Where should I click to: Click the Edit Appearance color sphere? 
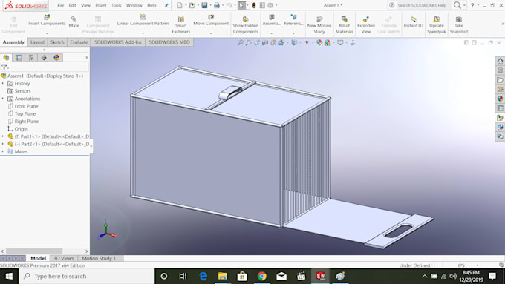[x=319, y=42]
